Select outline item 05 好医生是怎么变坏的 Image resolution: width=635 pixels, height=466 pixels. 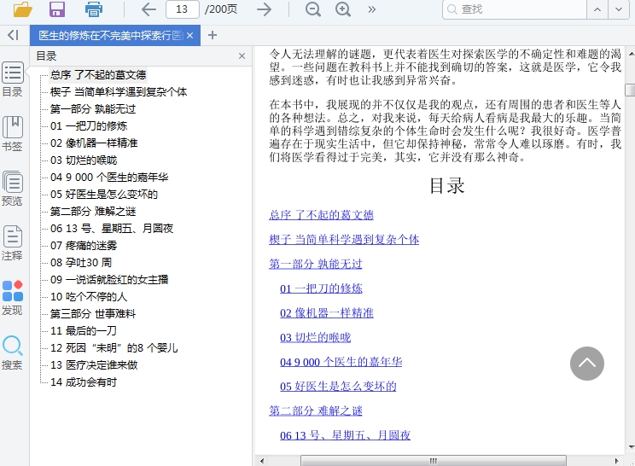[x=104, y=195]
